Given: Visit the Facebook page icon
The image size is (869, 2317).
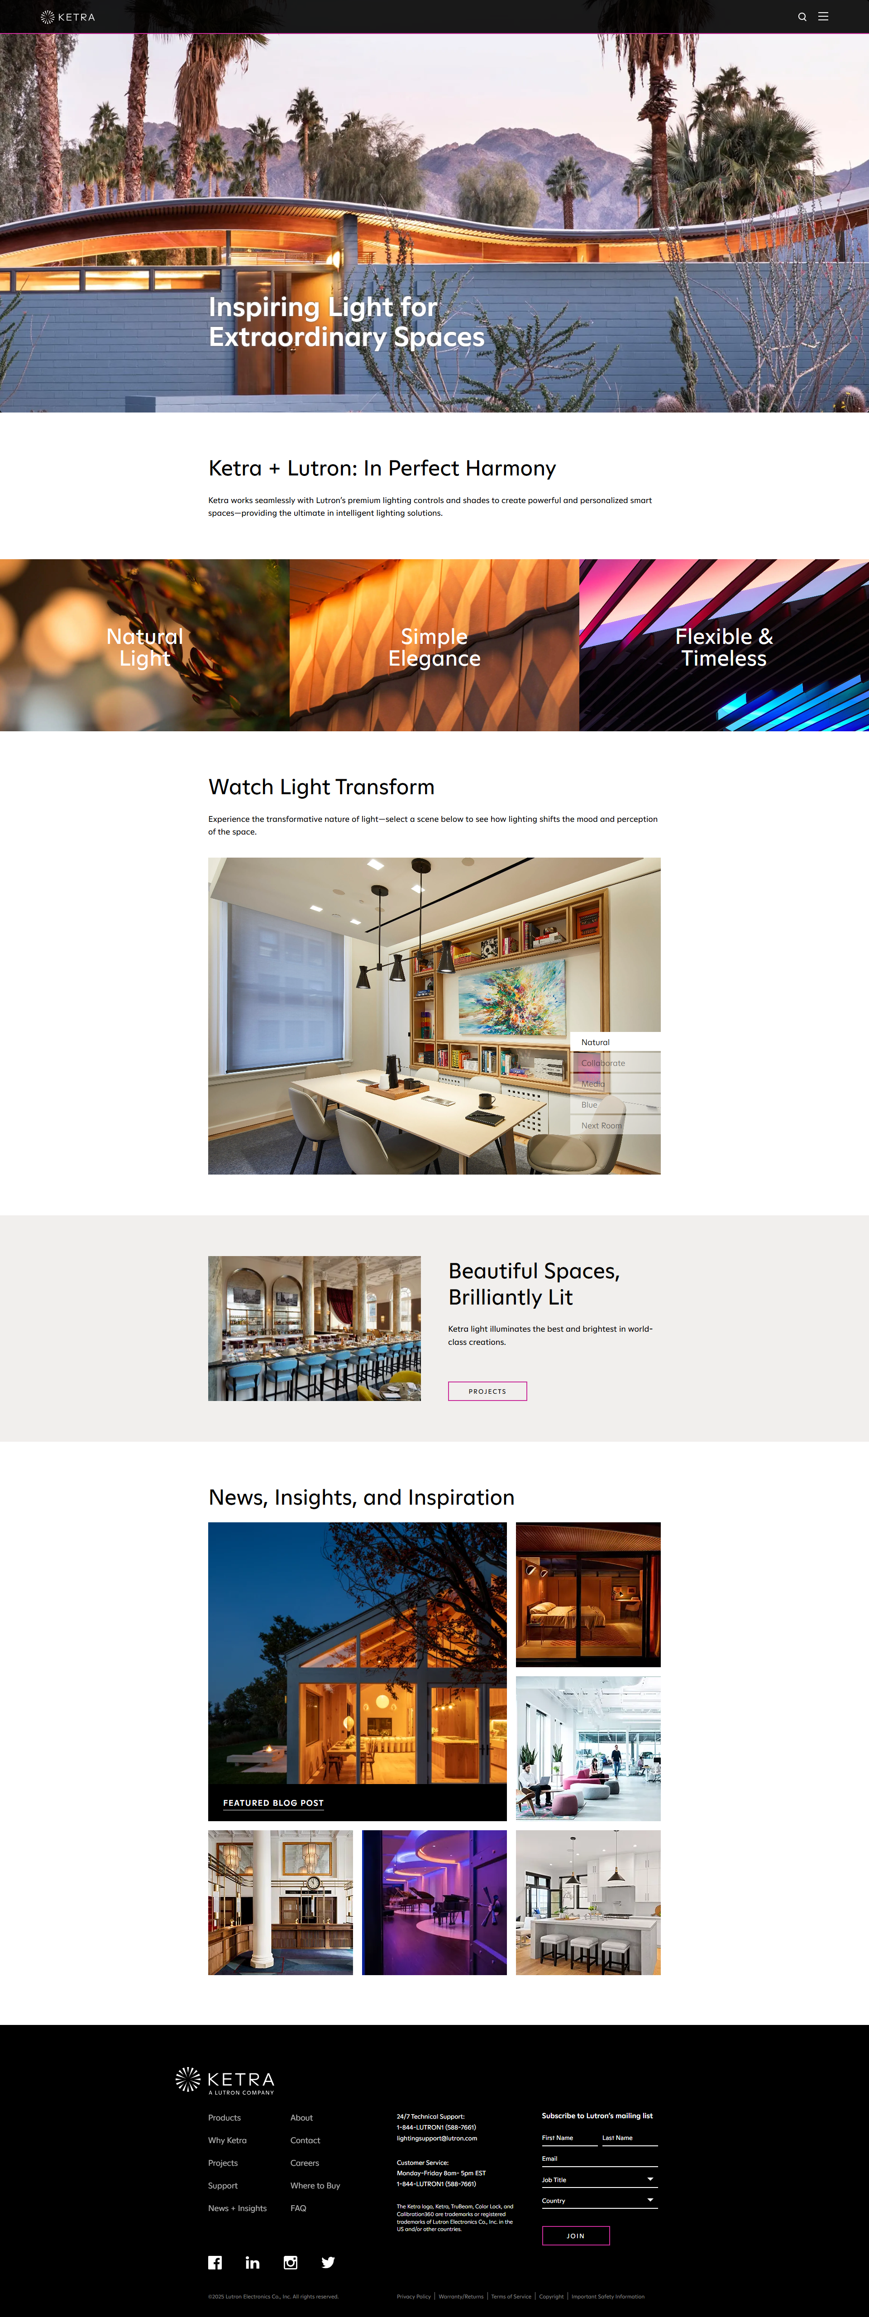Looking at the screenshot, I should click(215, 2262).
